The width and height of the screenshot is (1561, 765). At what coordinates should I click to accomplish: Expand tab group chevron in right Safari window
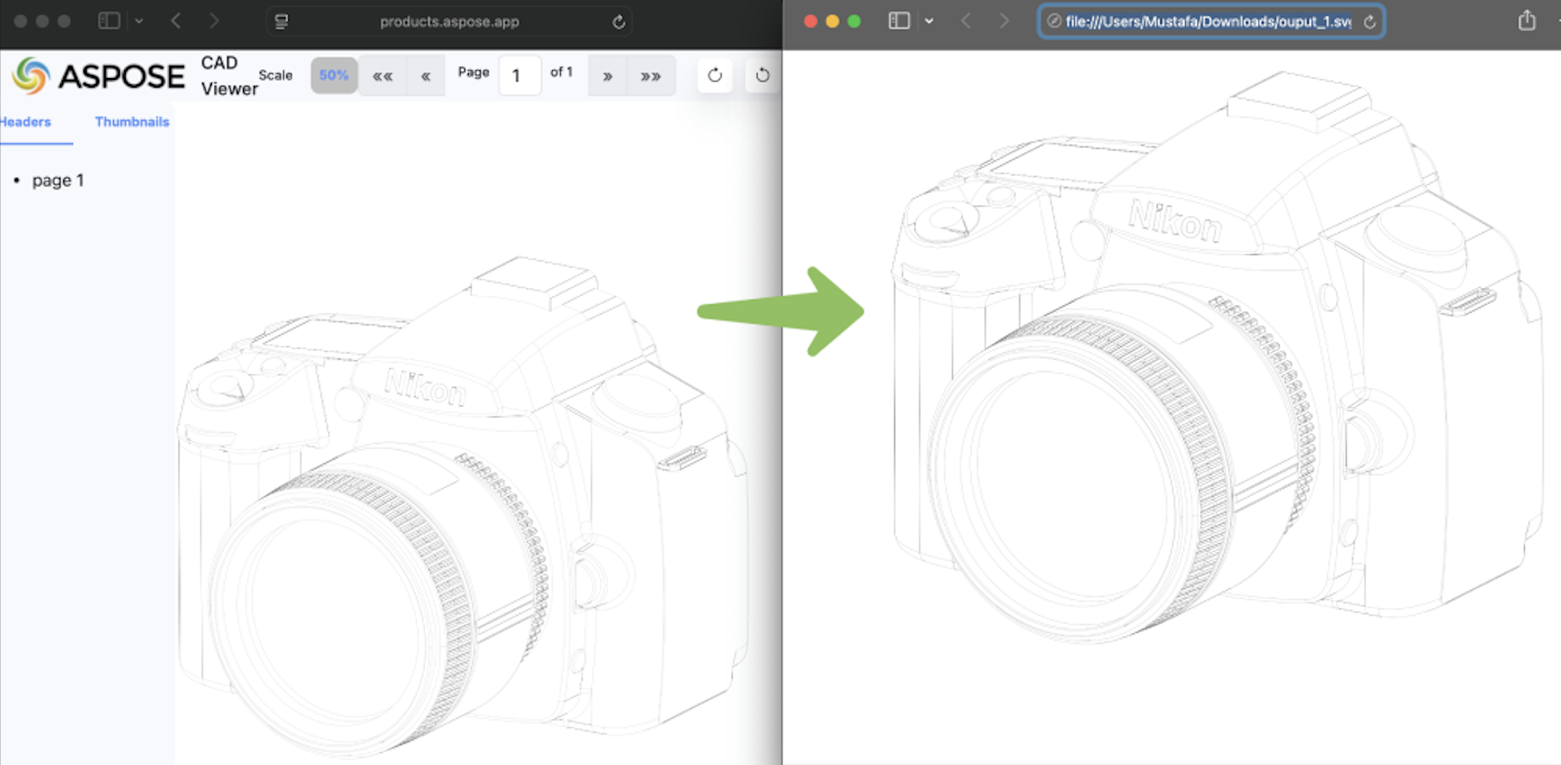(929, 21)
